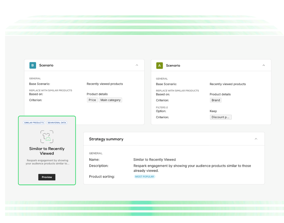284x223 pixels.
Task: Click the strategy name value in summary
Action: pyautogui.click(x=155, y=159)
